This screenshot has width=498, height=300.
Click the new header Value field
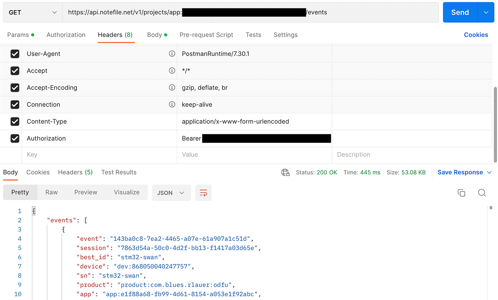coord(255,155)
